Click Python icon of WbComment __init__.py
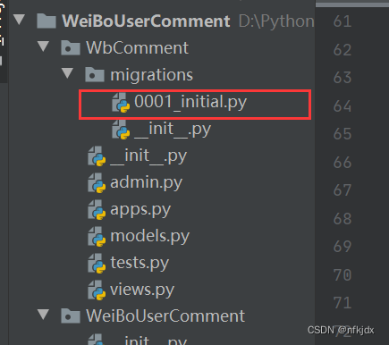389x345 pixels. [97, 156]
